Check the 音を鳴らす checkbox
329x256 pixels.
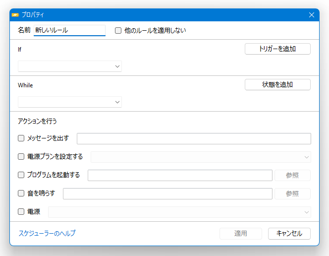tap(21, 193)
